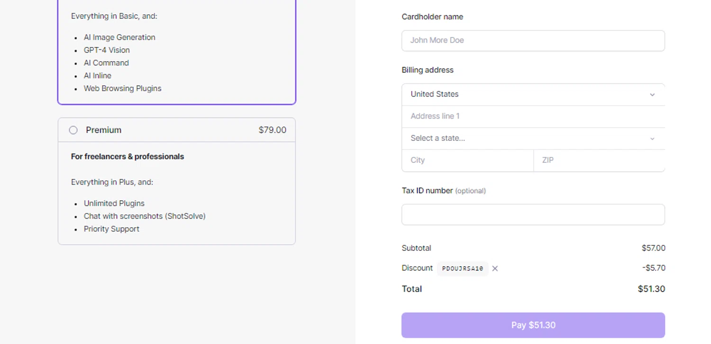This screenshot has width=711, height=344.
Task: Focus the Tax ID number field
Action: [533, 214]
